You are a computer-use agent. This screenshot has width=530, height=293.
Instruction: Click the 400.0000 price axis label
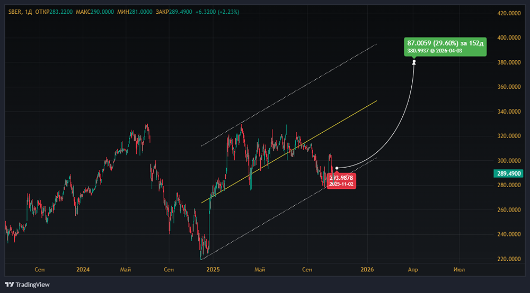click(509, 38)
